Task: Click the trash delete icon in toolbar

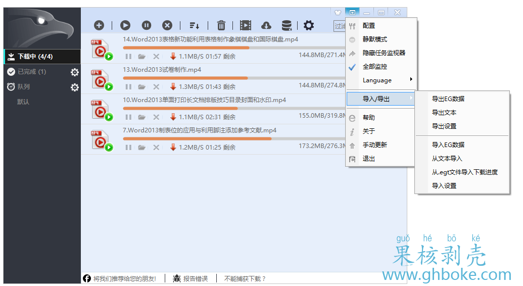Action: 221,25
